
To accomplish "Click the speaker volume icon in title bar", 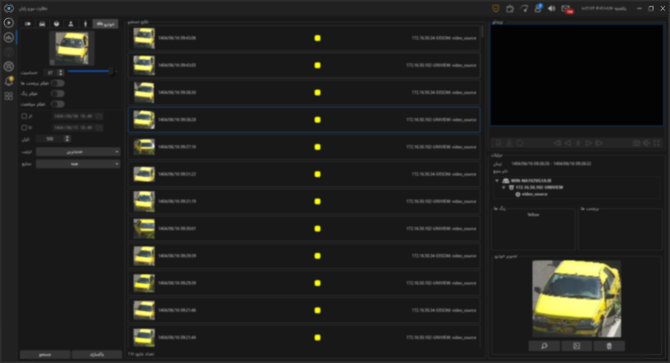I will click(x=551, y=9).
